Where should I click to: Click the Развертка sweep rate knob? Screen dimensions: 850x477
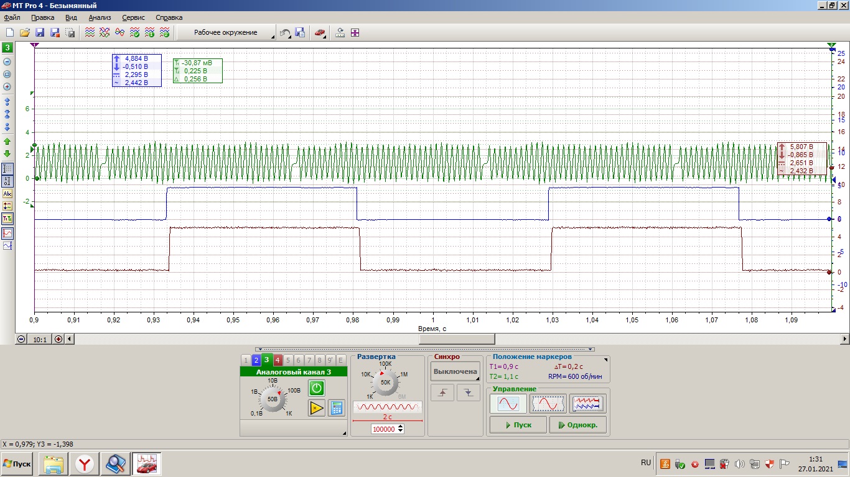(386, 383)
